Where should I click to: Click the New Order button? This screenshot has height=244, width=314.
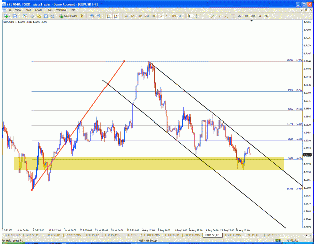68,16
